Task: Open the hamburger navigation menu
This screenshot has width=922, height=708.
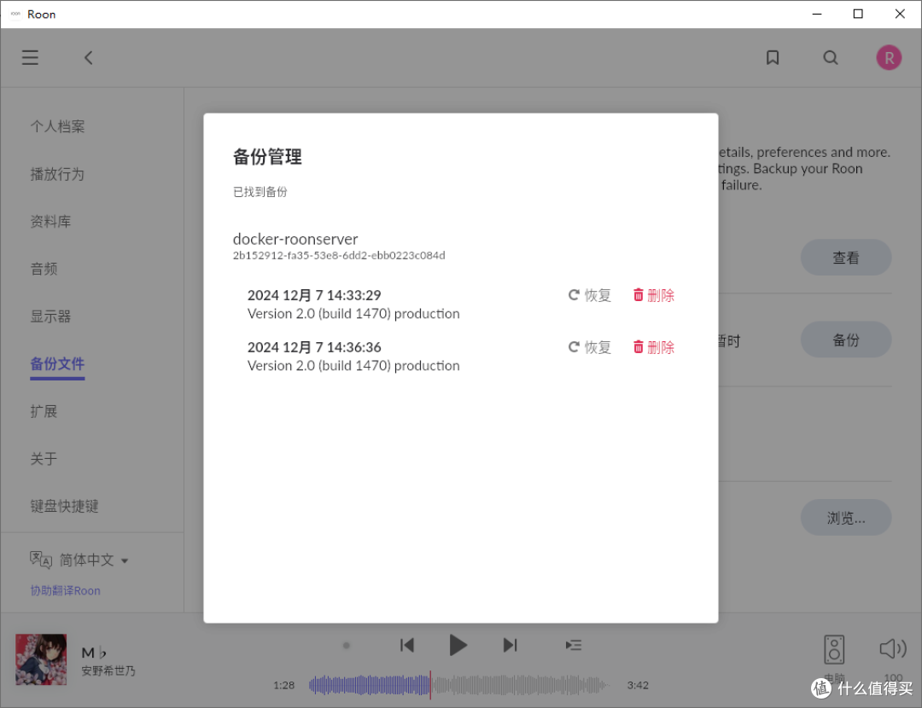Action: 30,57
